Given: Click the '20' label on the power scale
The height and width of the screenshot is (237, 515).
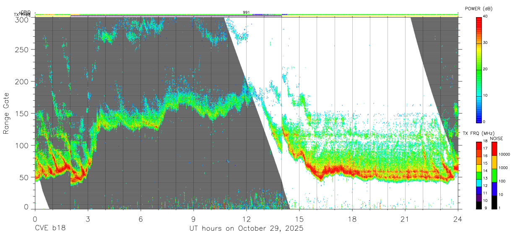Looking at the screenshot, I should [x=486, y=69].
